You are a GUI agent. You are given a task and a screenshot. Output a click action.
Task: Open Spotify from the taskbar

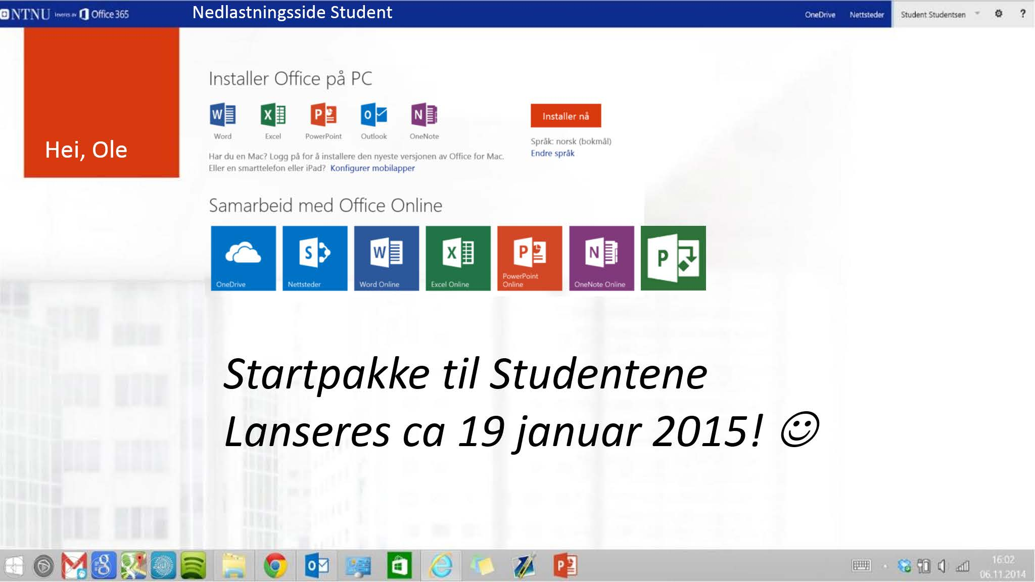point(193,566)
